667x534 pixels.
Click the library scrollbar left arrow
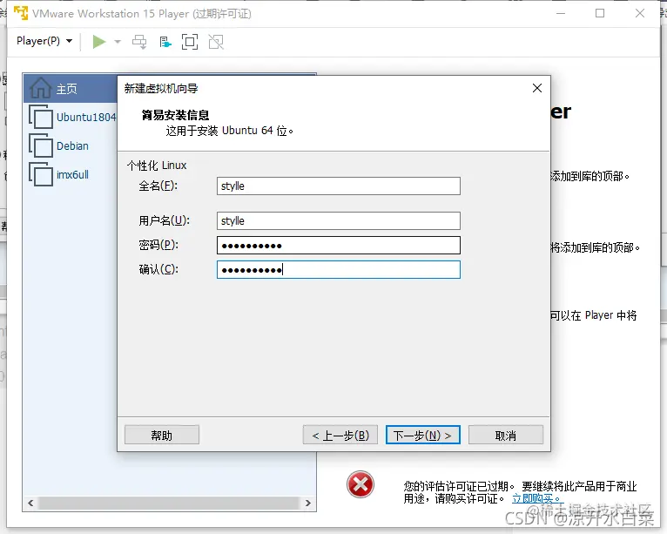click(x=30, y=503)
